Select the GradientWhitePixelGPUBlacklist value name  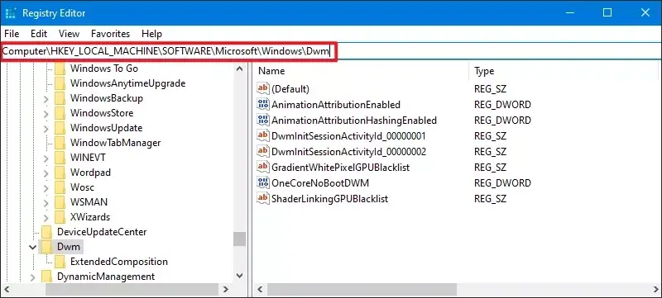click(340, 167)
